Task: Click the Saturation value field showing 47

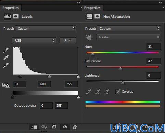Action: [x=154, y=61]
